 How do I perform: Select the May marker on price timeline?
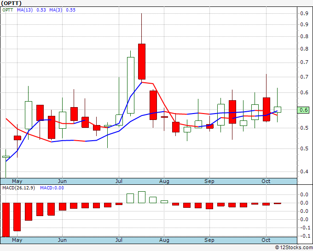tap(17, 181)
